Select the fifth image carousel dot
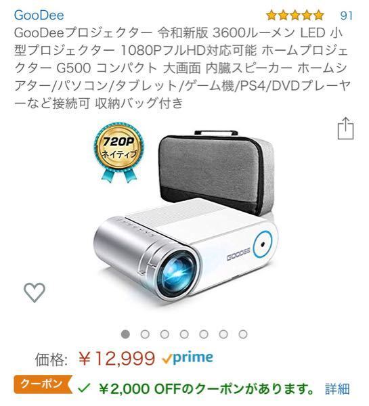Screen dimensions: 369x406 pyautogui.click(x=204, y=334)
